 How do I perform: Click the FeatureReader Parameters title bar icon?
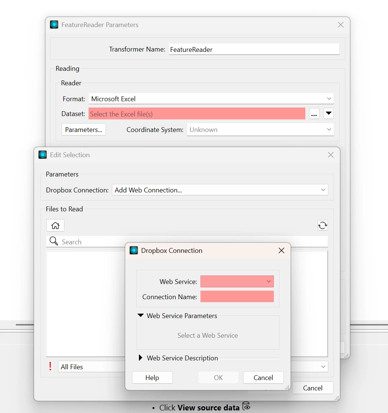[x=54, y=24]
